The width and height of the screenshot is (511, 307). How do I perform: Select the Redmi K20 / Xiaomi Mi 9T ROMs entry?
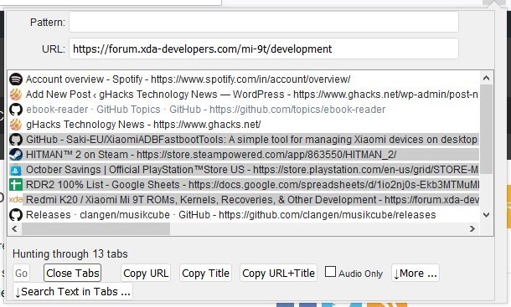click(244, 200)
